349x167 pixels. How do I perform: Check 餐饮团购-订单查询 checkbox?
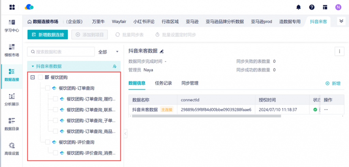coord(48,88)
